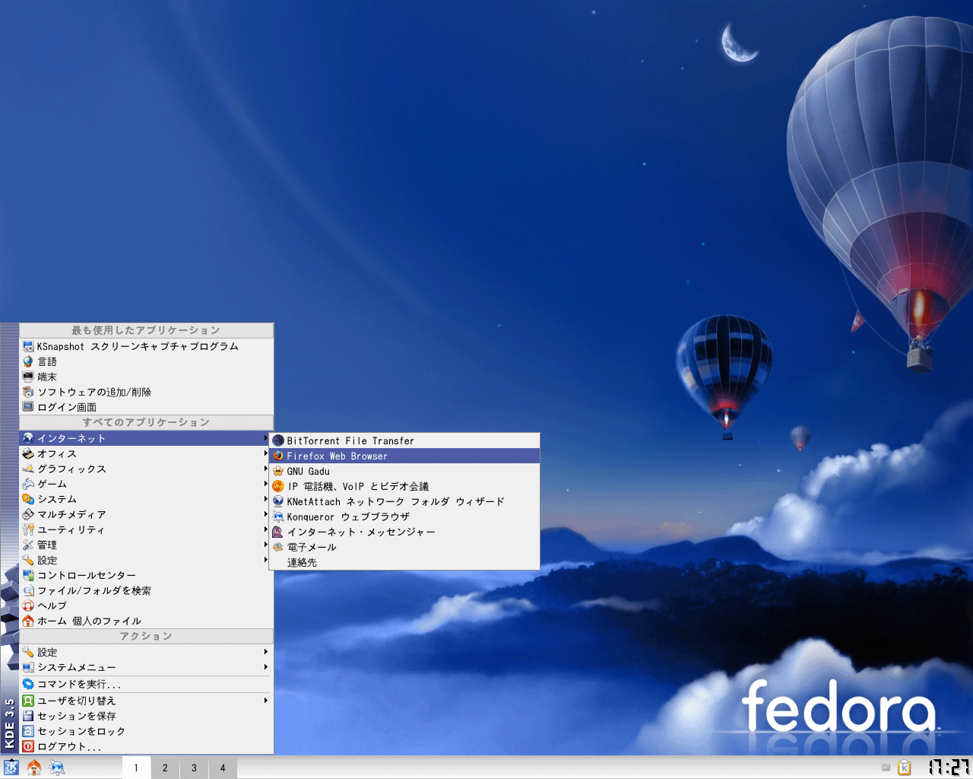
Task: Expand the システムメニュー submenu
Action: coord(146,667)
